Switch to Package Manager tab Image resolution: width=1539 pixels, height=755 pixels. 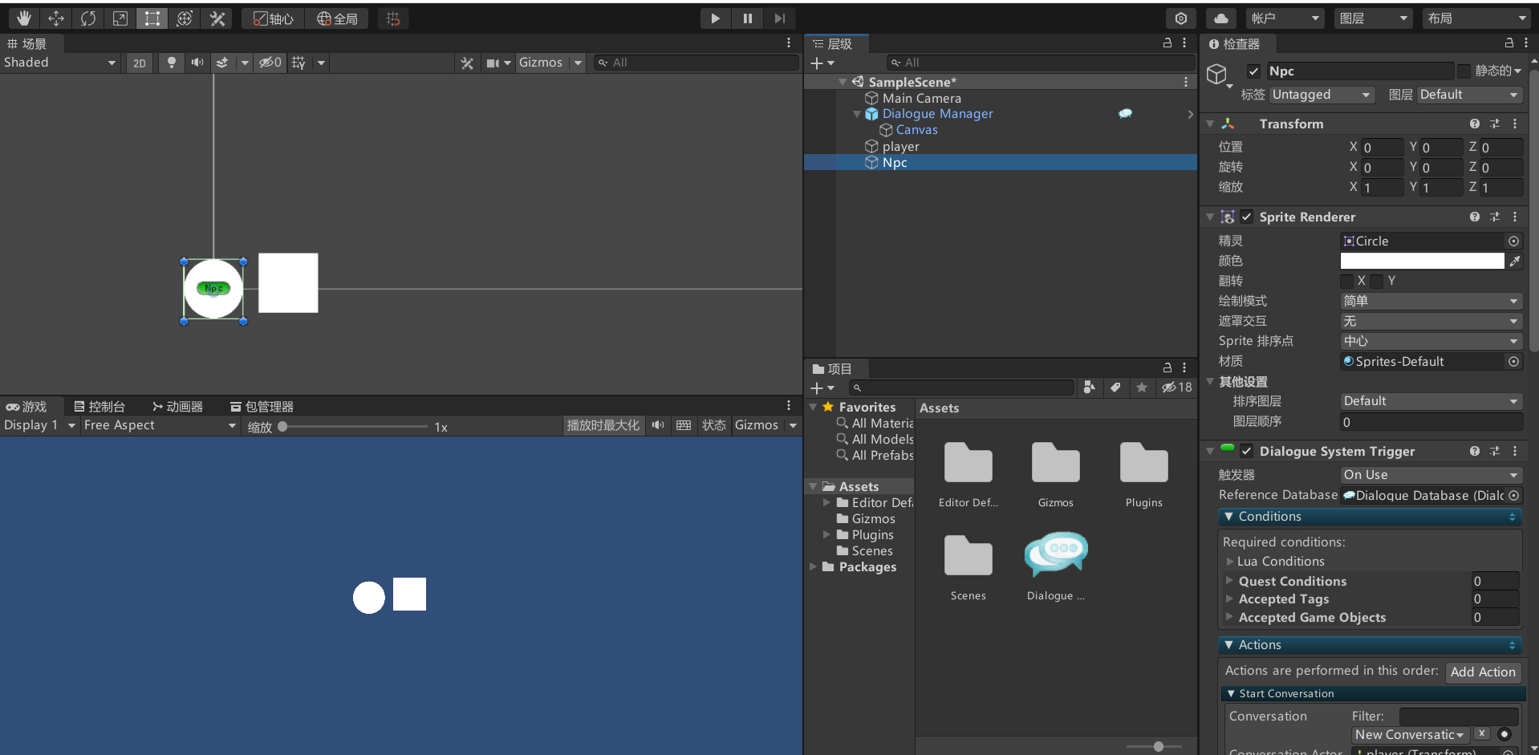point(262,407)
